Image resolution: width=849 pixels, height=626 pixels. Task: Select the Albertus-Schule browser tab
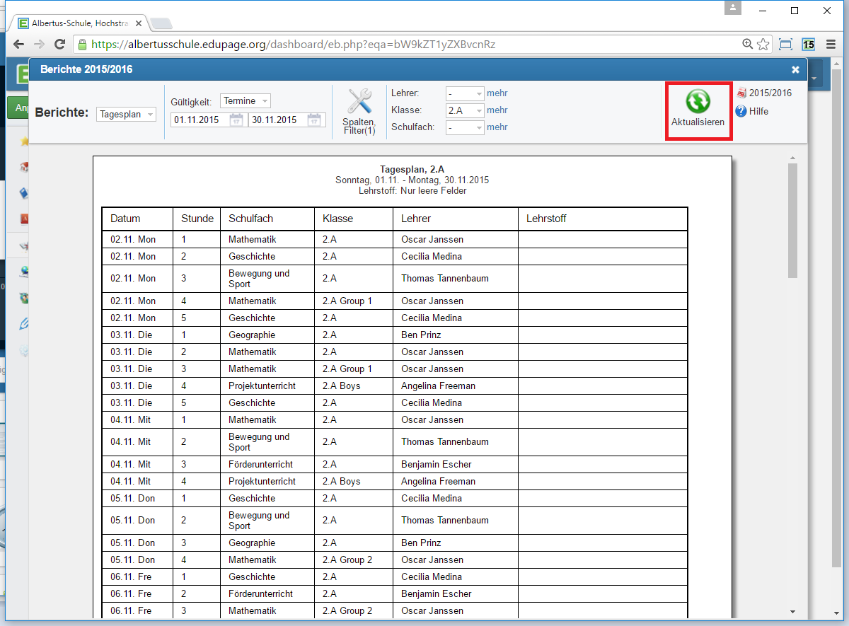coord(80,23)
